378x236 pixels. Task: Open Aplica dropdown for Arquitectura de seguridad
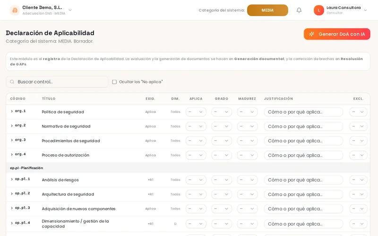click(196, 194)
